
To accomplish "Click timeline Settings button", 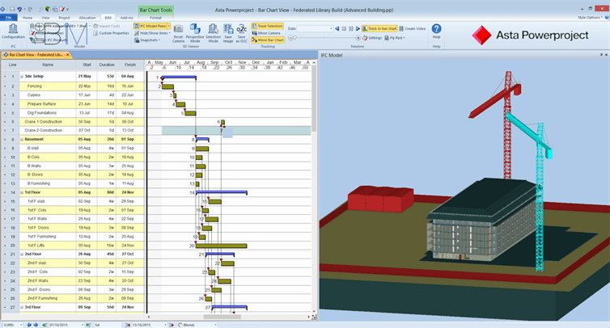I will pyautogui.click(x=372, y=38).
